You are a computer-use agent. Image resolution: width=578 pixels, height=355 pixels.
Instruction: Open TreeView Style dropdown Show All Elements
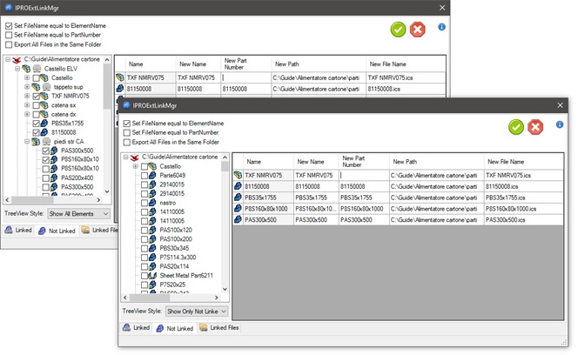coord(79,214)
